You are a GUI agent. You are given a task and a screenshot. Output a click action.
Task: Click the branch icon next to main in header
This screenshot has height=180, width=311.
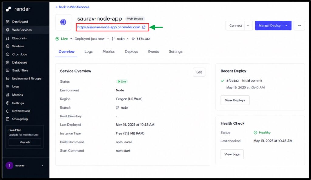[113, 38]
